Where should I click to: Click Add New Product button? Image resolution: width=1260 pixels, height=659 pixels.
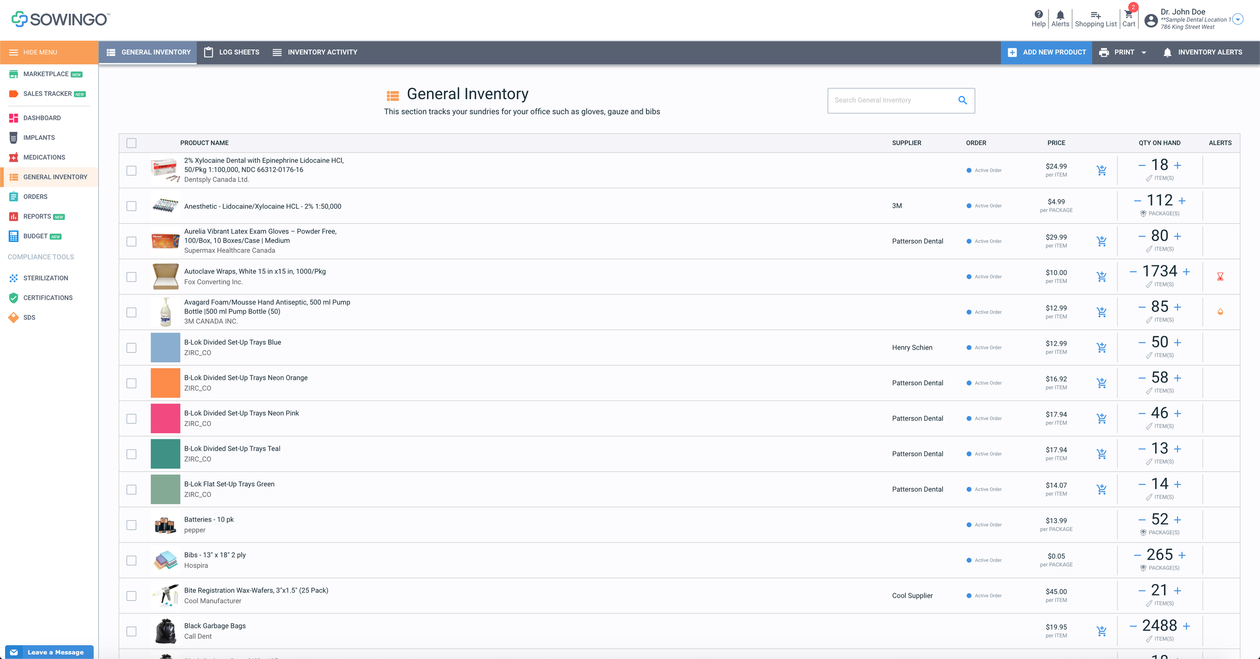[x=1046, y=52]
